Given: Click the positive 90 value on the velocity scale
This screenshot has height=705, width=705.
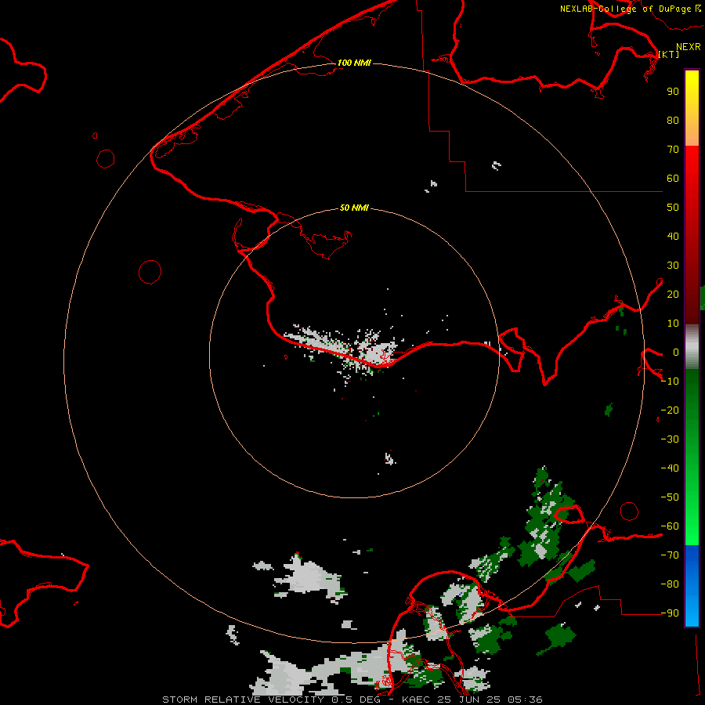Looking at the screenshot, I should coord(673,92).
